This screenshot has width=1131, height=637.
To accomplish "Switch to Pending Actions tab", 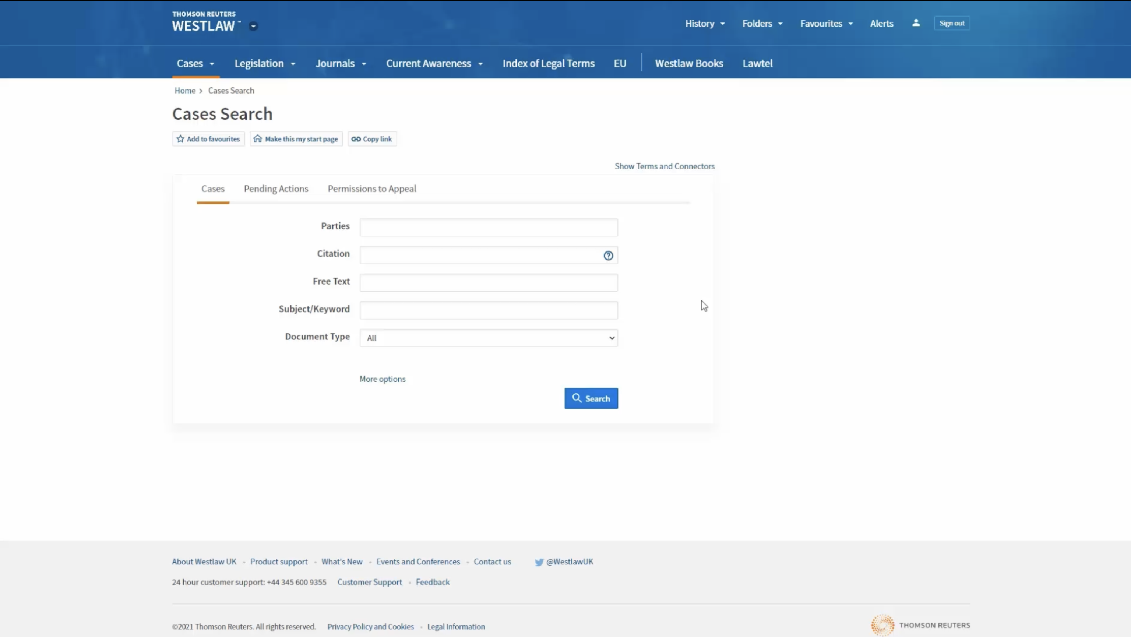I will [276, 189].
